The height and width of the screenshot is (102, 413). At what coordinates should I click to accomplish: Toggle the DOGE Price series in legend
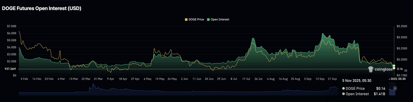click(194, 19)
